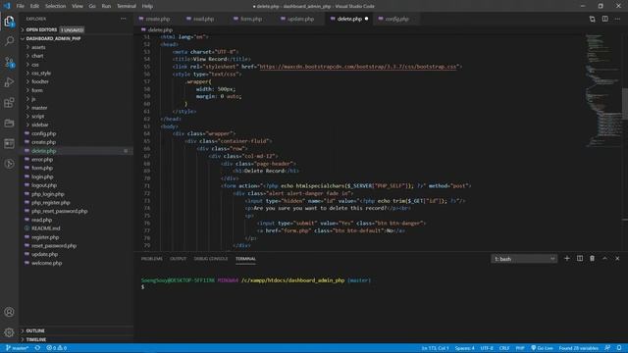This screenshot has width=628, height=353.
Task: Open the folder-shaped project manager icon in the activity bar
Action: (9, 123)
